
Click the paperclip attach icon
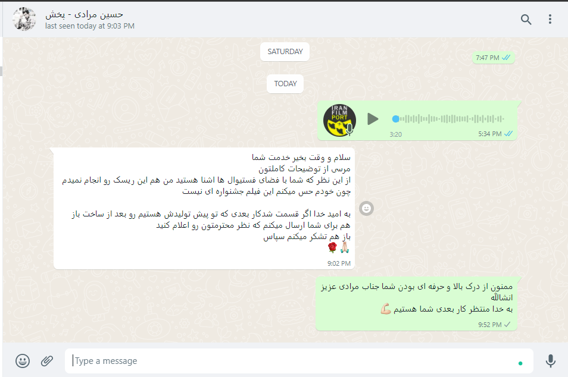[x=46, y=361]
